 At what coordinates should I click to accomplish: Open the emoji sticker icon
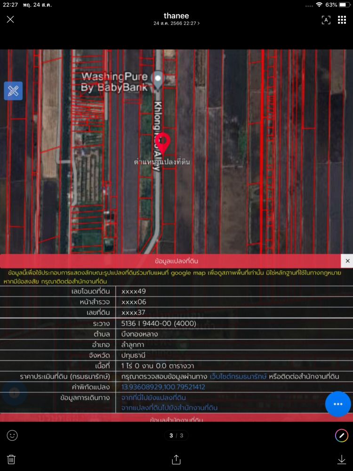tap(12, 436)
